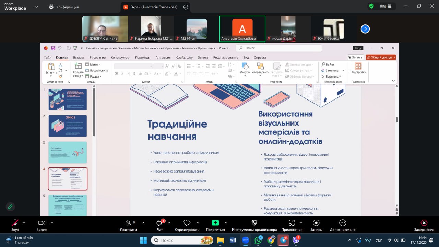Click the green Поделиться share screen icon
This screenshot has height=247, width=439.
pos(215,223)
